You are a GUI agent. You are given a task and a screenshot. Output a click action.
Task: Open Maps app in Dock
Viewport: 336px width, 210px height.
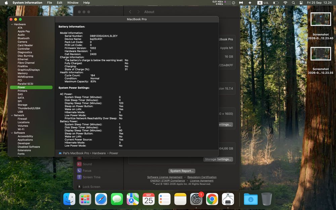pyautogui.click(x=133, y=199)
